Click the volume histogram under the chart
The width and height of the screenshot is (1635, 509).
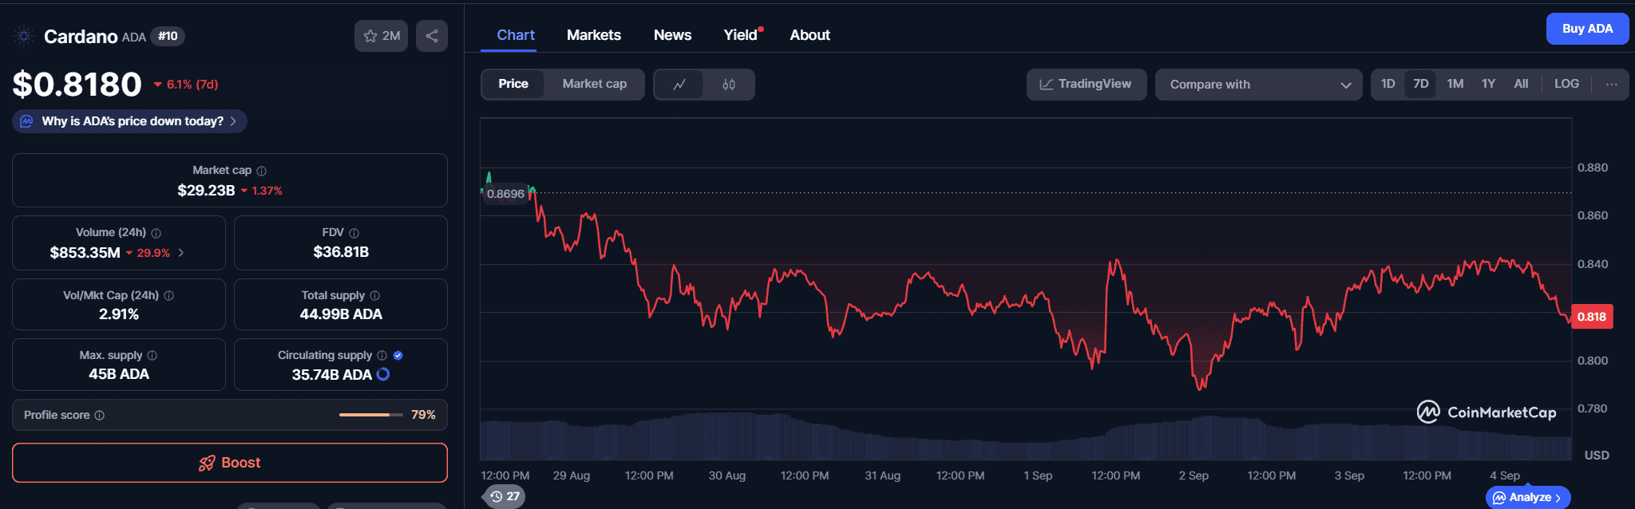click(x=1026, y=437)
